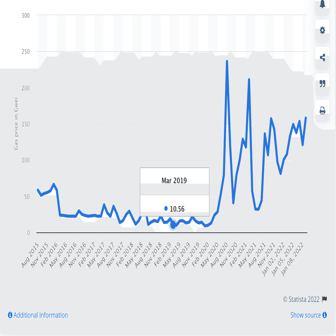The width and height of the screenshot is (336, 336).
Task: Click the highlighted Mar 2019 data point
Action: (x=173, y=225)
